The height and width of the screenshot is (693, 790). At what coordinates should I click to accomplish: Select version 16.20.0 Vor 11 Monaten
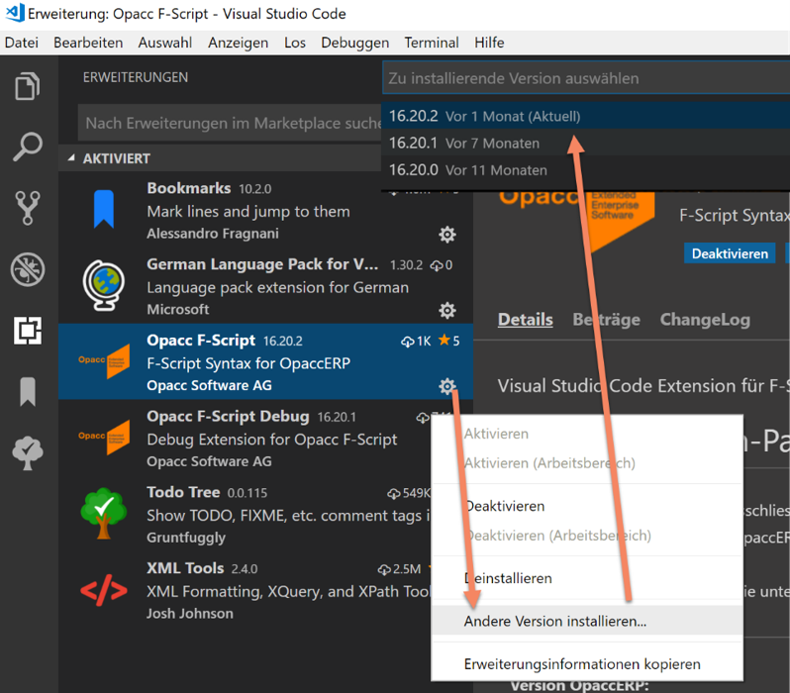[585, 170]
